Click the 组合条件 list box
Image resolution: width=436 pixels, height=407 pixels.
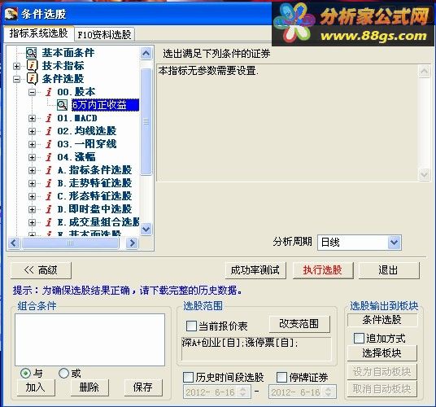(x=89, y=339)
